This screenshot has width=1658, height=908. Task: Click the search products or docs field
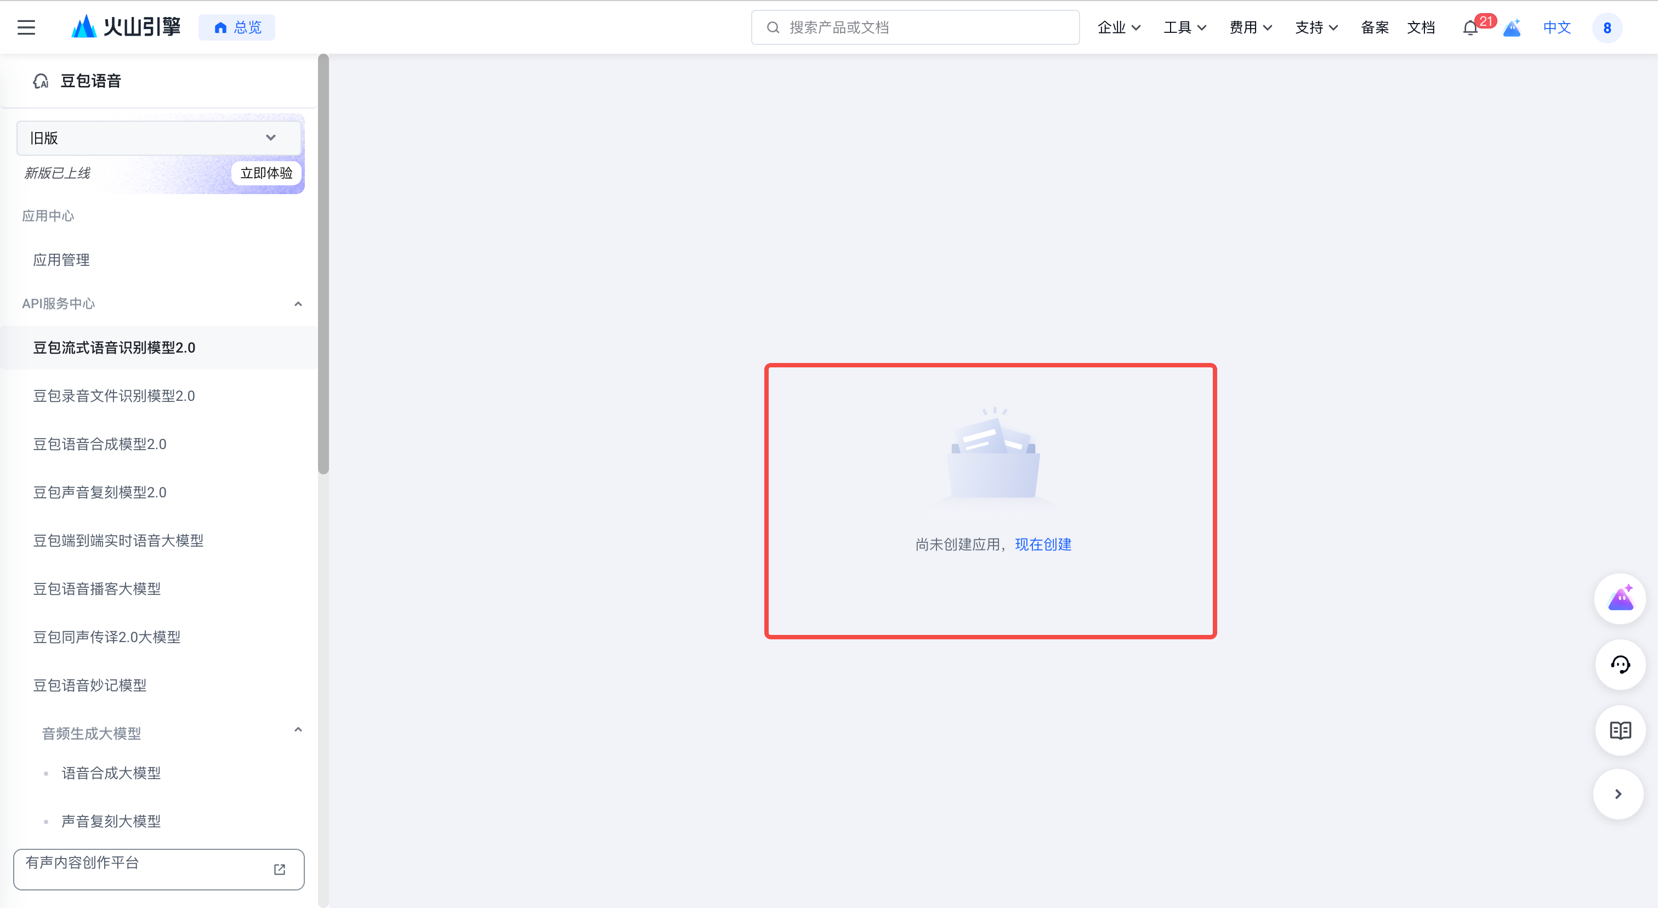click(915, 27)
